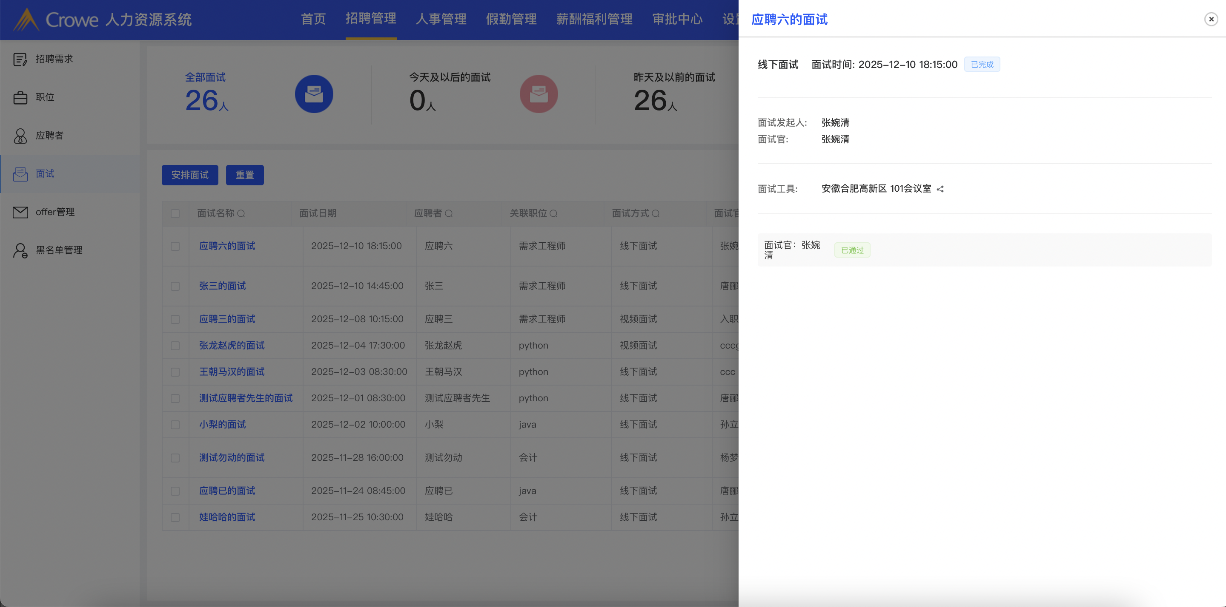Click the 应聘者 person icon in sidebar
1226x607 pixels.
pyautogui.click(x=20, y=136)
